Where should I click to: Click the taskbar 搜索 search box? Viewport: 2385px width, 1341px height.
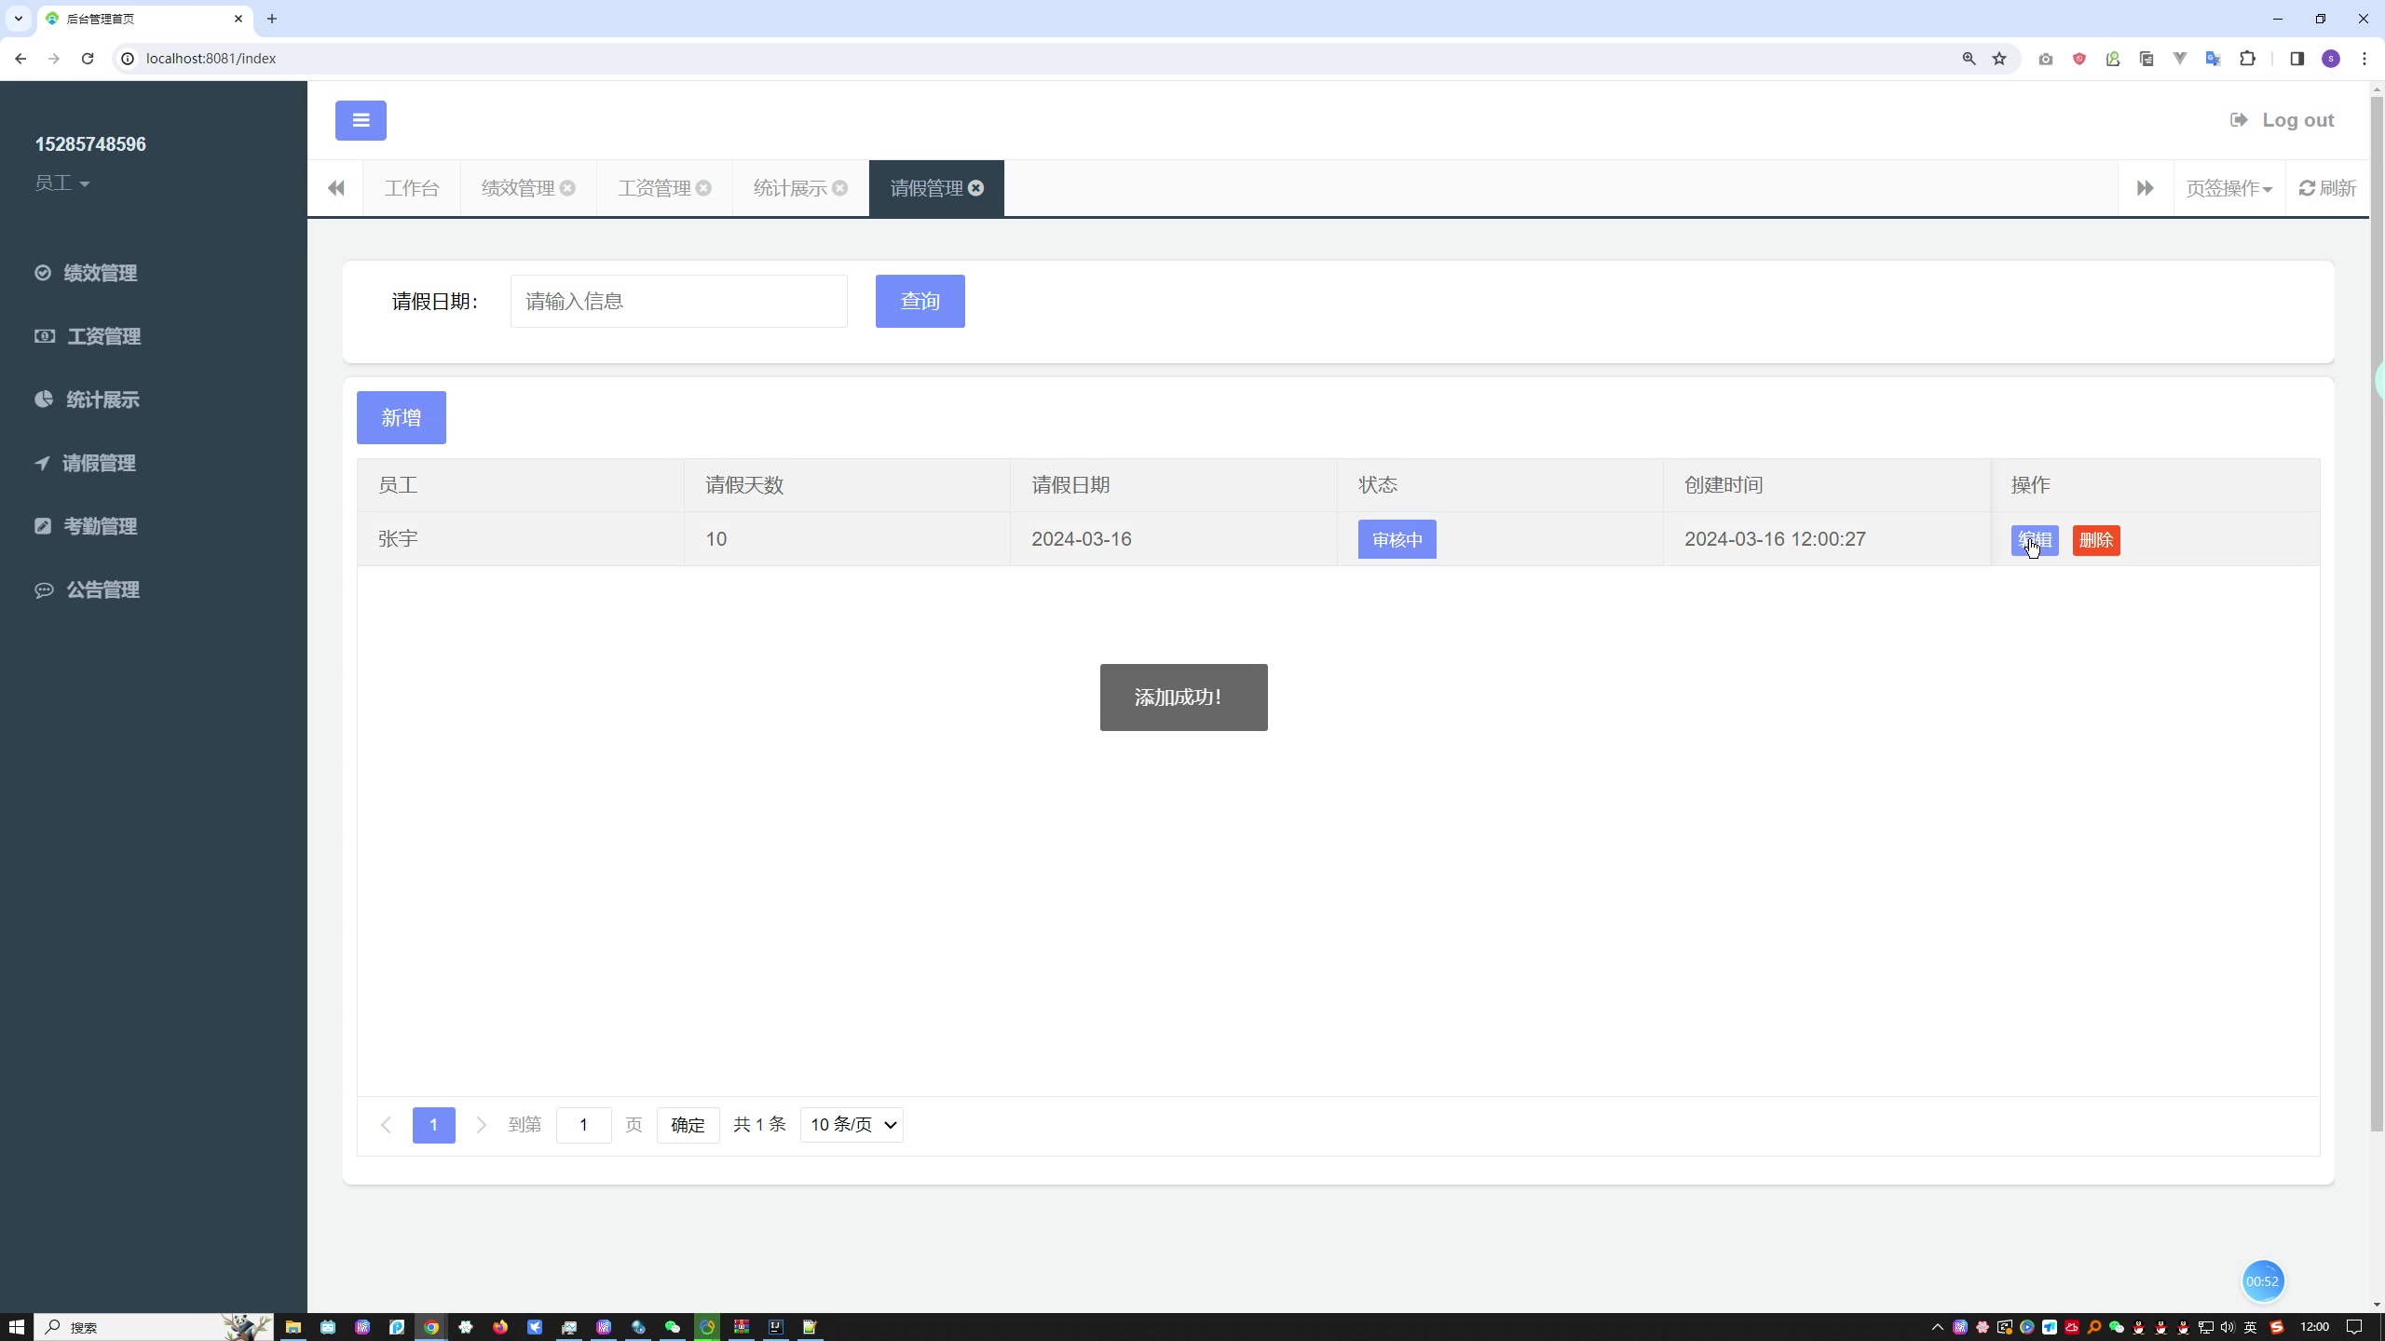[x=154, y=1327]
